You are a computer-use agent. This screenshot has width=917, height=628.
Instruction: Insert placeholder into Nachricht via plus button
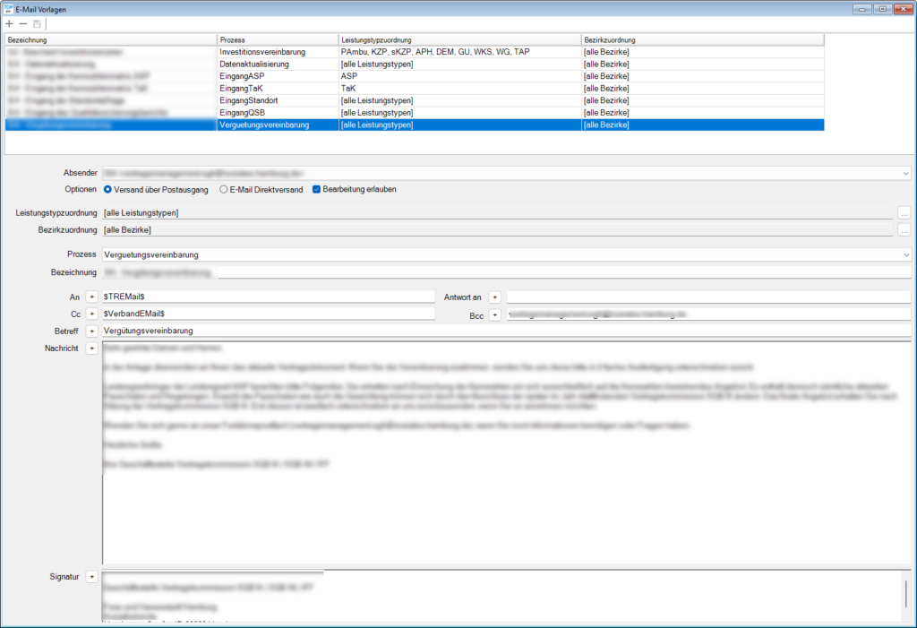coord(92,348)
